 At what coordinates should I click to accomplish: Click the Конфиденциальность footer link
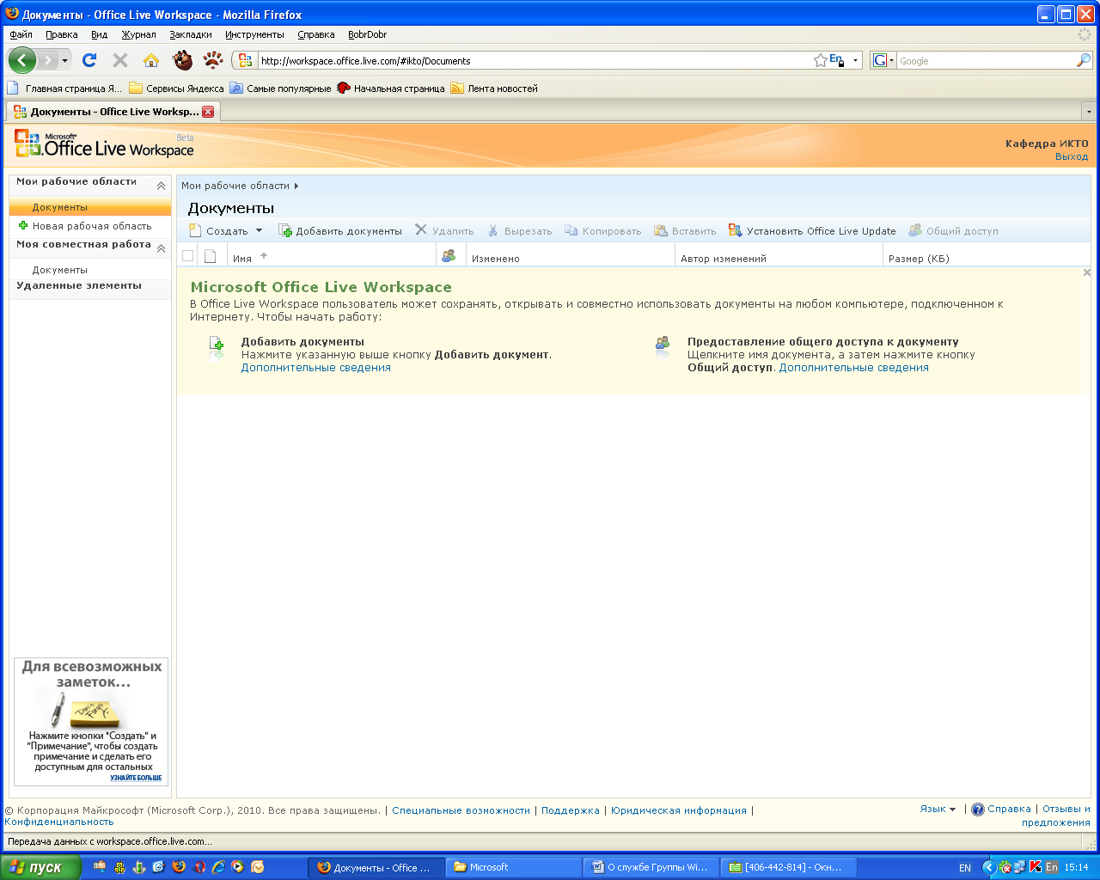click(x=58, y=822)
